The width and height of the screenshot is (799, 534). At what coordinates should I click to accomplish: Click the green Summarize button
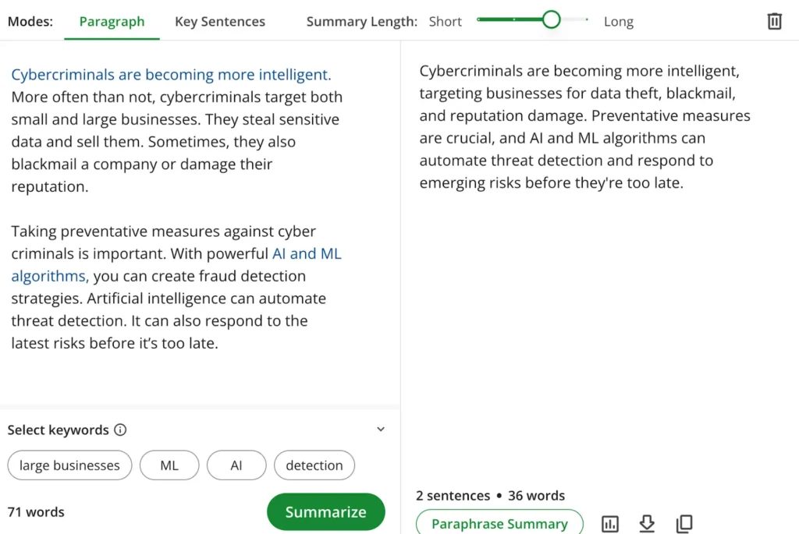point(325,511)
